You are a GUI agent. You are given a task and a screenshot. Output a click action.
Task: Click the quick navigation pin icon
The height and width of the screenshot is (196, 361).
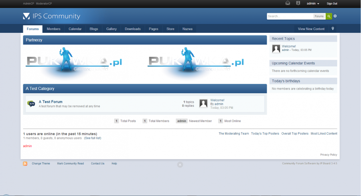point(333,29)
